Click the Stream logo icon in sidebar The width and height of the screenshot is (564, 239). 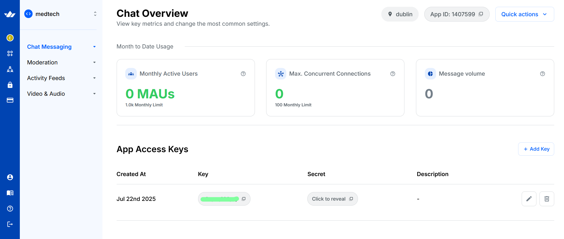click(x=10, y=14)
